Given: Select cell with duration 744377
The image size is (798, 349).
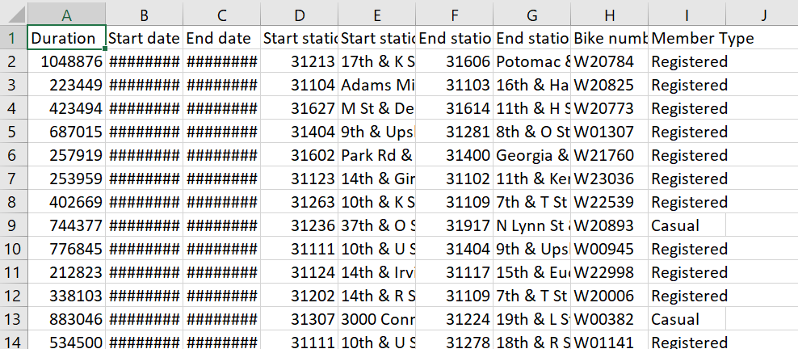Looking at the screenshot, I should coord(66,225).
